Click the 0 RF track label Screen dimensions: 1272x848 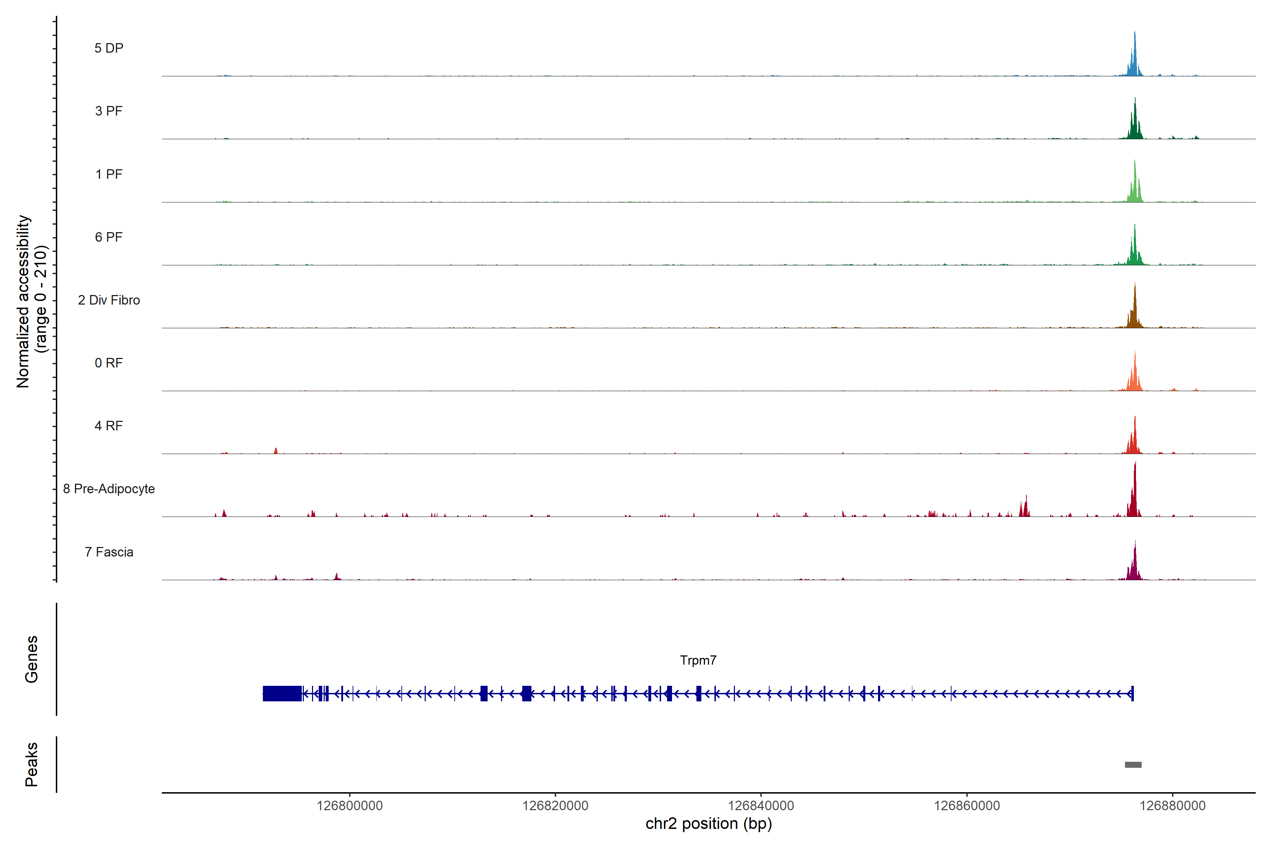tap(109, 363)
